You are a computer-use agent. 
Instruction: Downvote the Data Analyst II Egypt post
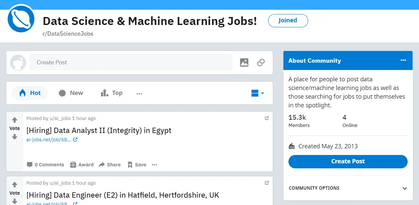tap(14, 137)
